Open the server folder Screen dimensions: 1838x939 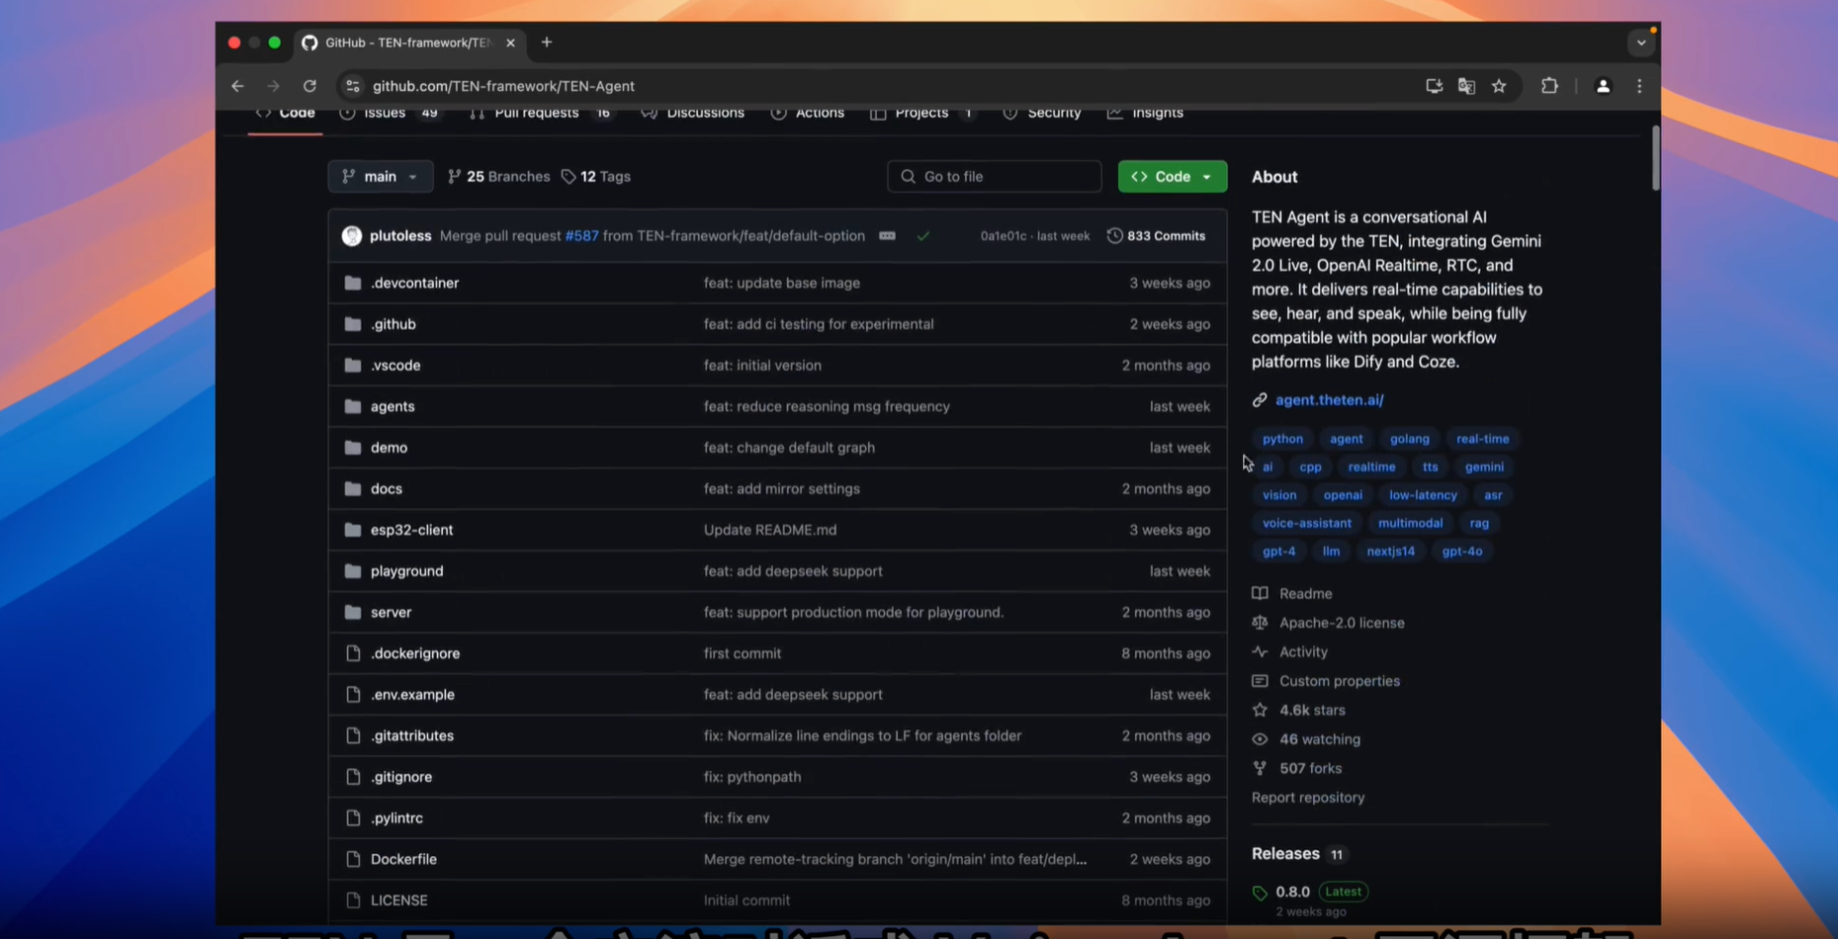[x=391, y=612]
